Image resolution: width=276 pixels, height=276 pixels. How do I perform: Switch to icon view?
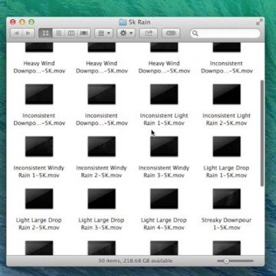[45, 33]
